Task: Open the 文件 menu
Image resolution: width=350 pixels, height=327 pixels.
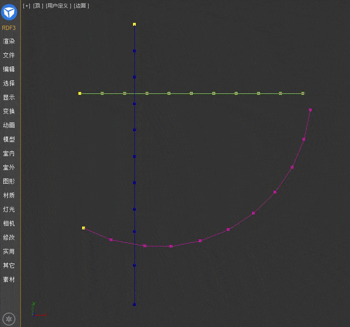Action: pyautogui.click(x=9, y=55)
